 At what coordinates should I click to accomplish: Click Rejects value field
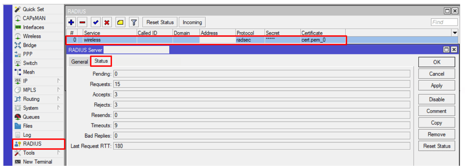[x=262, y=105]
